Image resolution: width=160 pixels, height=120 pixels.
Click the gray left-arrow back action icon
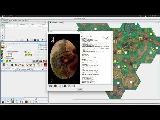pyautogui.click(x=8, y=65)
